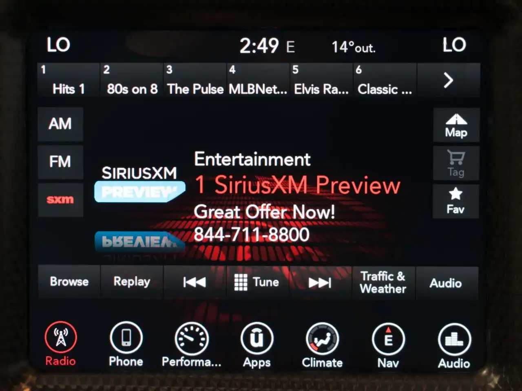Open the Climate seat icon
522x391 pixels.
point(322,346)
